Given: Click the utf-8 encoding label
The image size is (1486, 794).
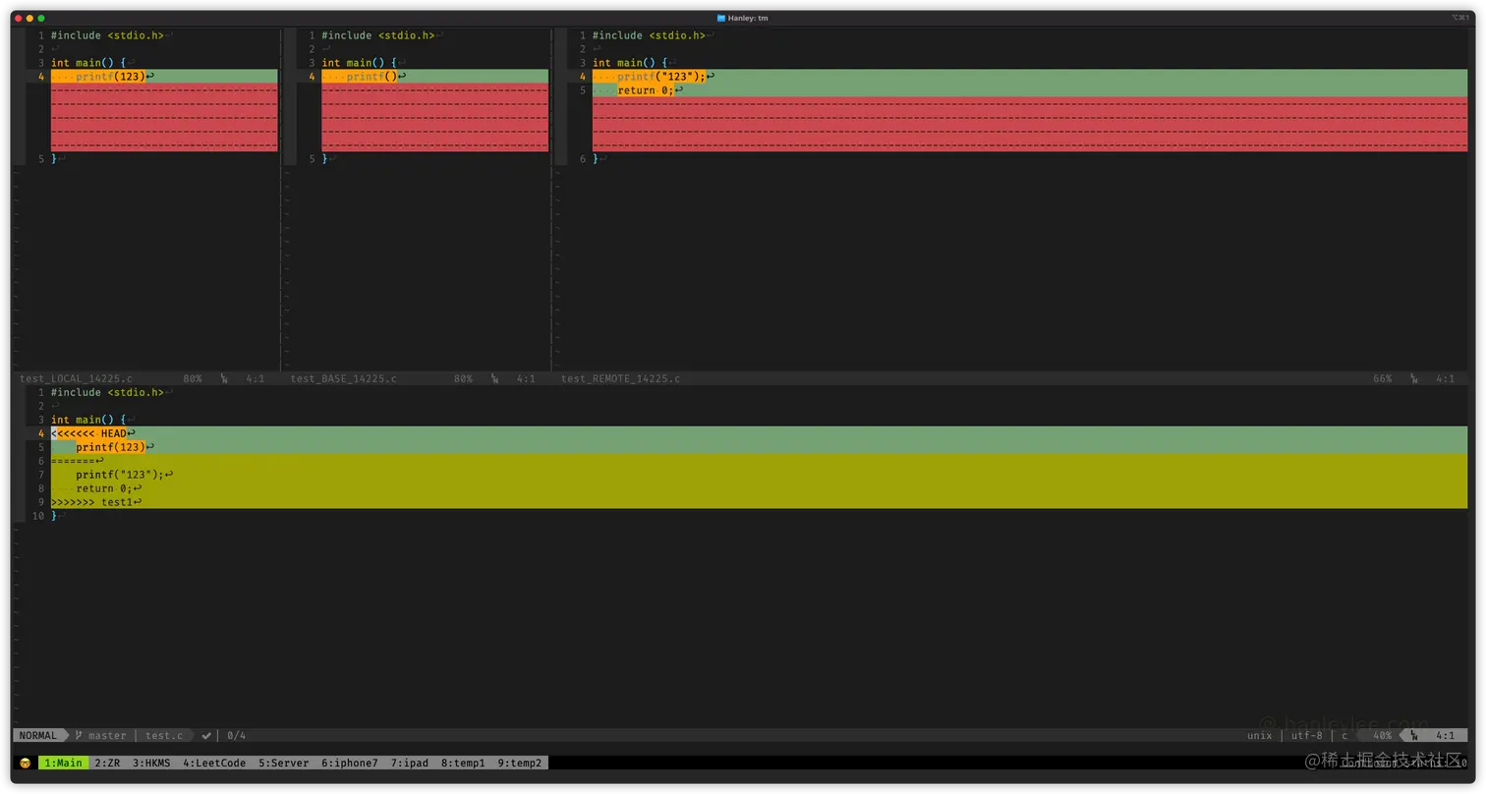Looking at the screenshot, I should [x=1307, y=735].
